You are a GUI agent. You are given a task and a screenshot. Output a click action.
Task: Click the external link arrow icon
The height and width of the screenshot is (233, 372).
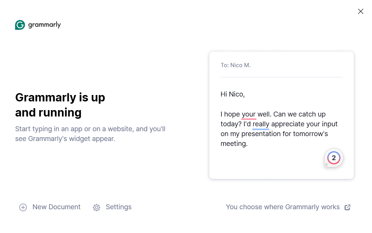point(347,207)
